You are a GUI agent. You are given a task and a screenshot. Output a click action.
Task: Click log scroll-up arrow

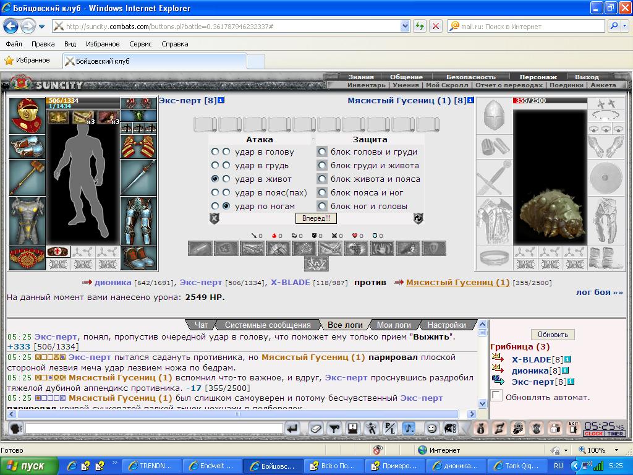coord(482,323)
